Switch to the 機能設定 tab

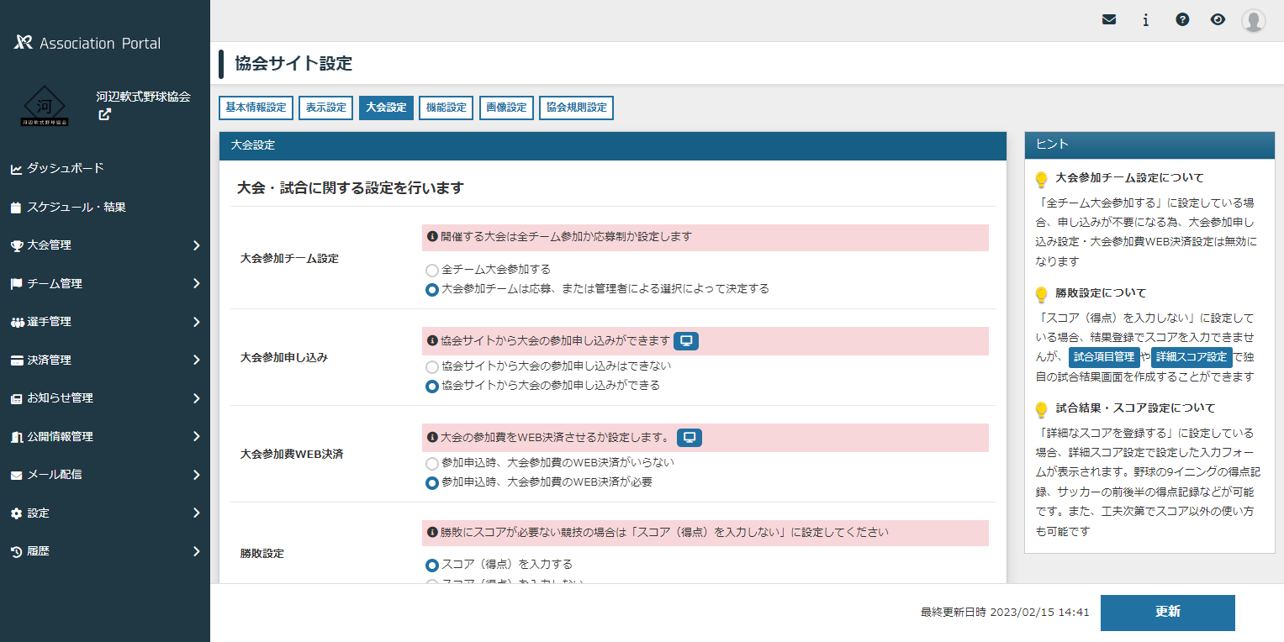click(446, 108)
